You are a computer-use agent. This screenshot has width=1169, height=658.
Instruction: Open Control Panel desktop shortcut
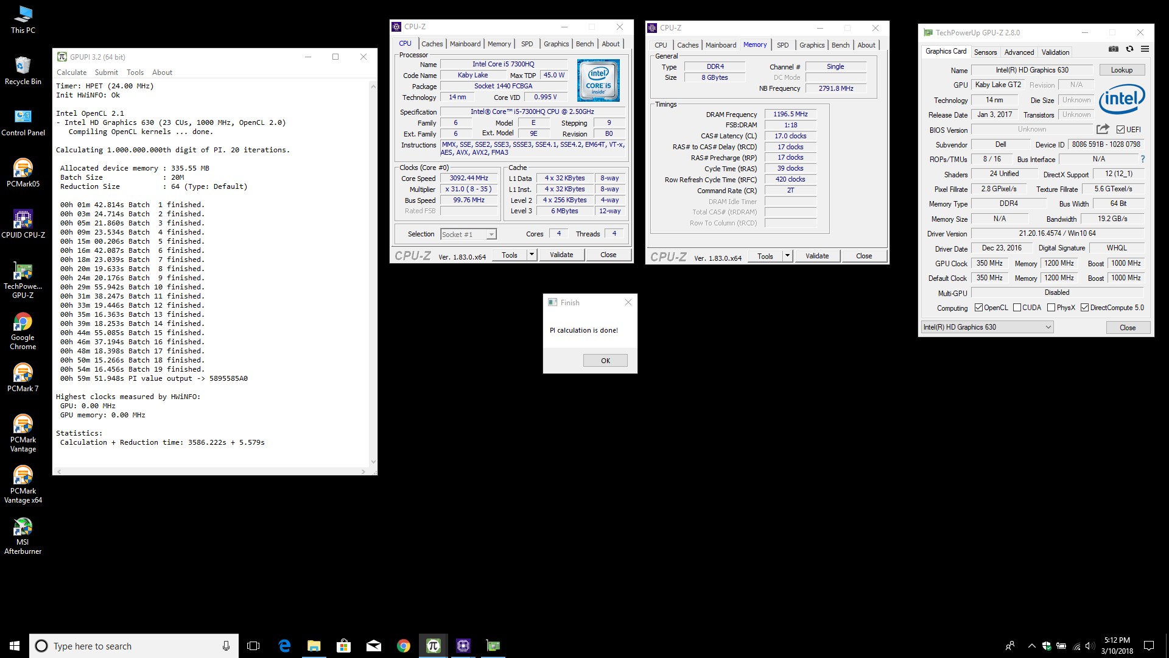(x=23, y=122)
